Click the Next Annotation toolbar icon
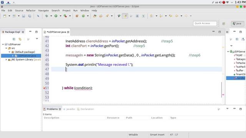This screenshot has width=246, height=138. pyautogui.click(x=151, y=16)
